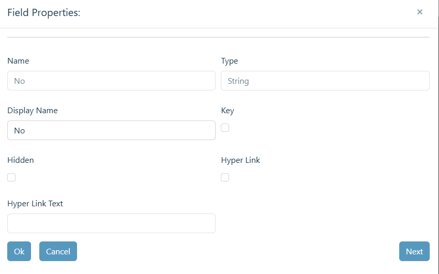
Task: Focus the Display Name text box
Action: pyautogui.click(x=111, y=130)
